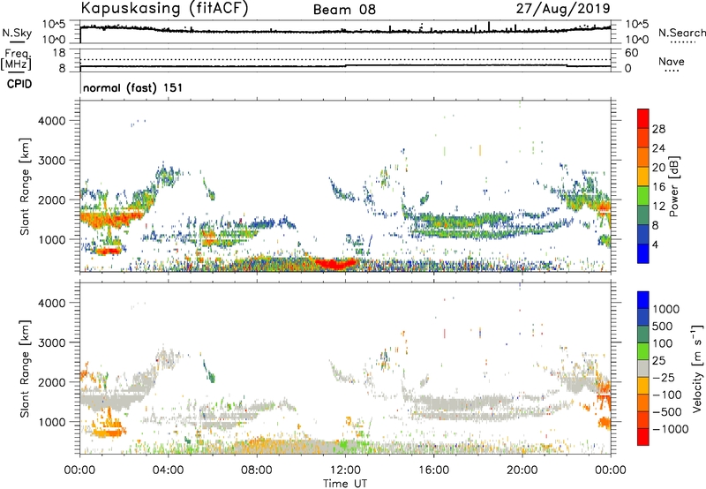706x489 pixels.
Task: Click the 3000 tick of the power panel
Action: pos(52,161)
